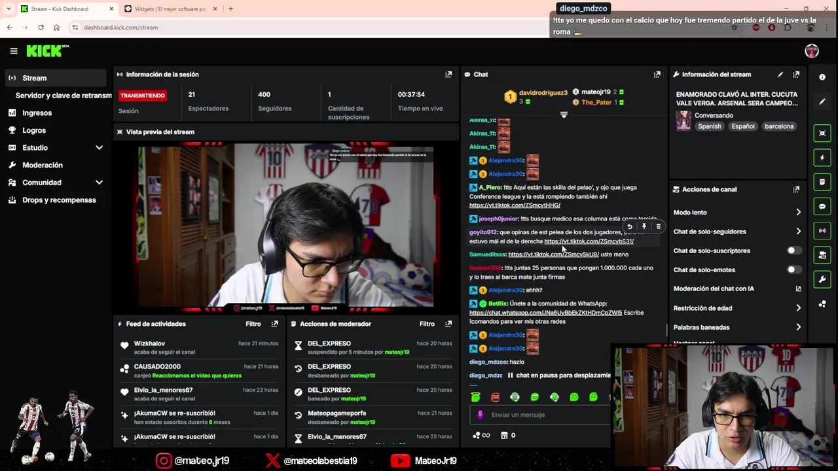This screenshot has width=838, height=471.
Task: Go to Logros page
Action: pyautogui.click(x=55, y=130)
